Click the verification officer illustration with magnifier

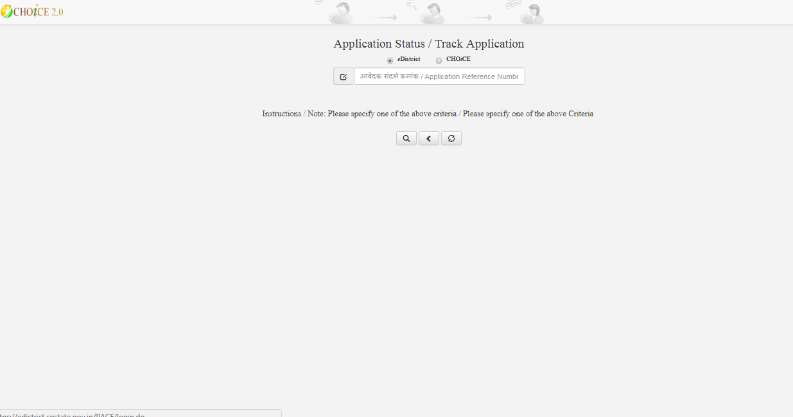430,13
